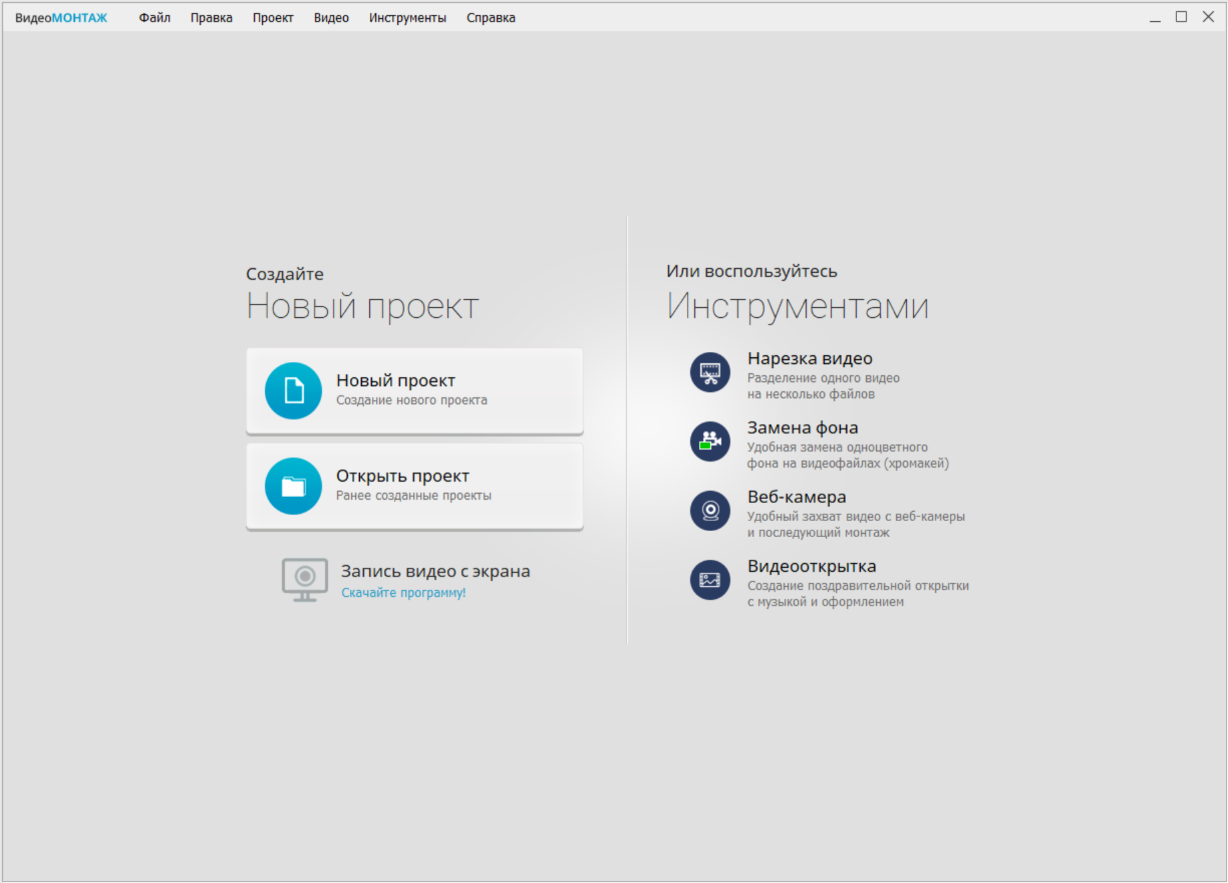Viewport: 1228px width, 883px height.
Task: Select the Видеооткрытка greeting card icon
Action: (x=710, y=580)
